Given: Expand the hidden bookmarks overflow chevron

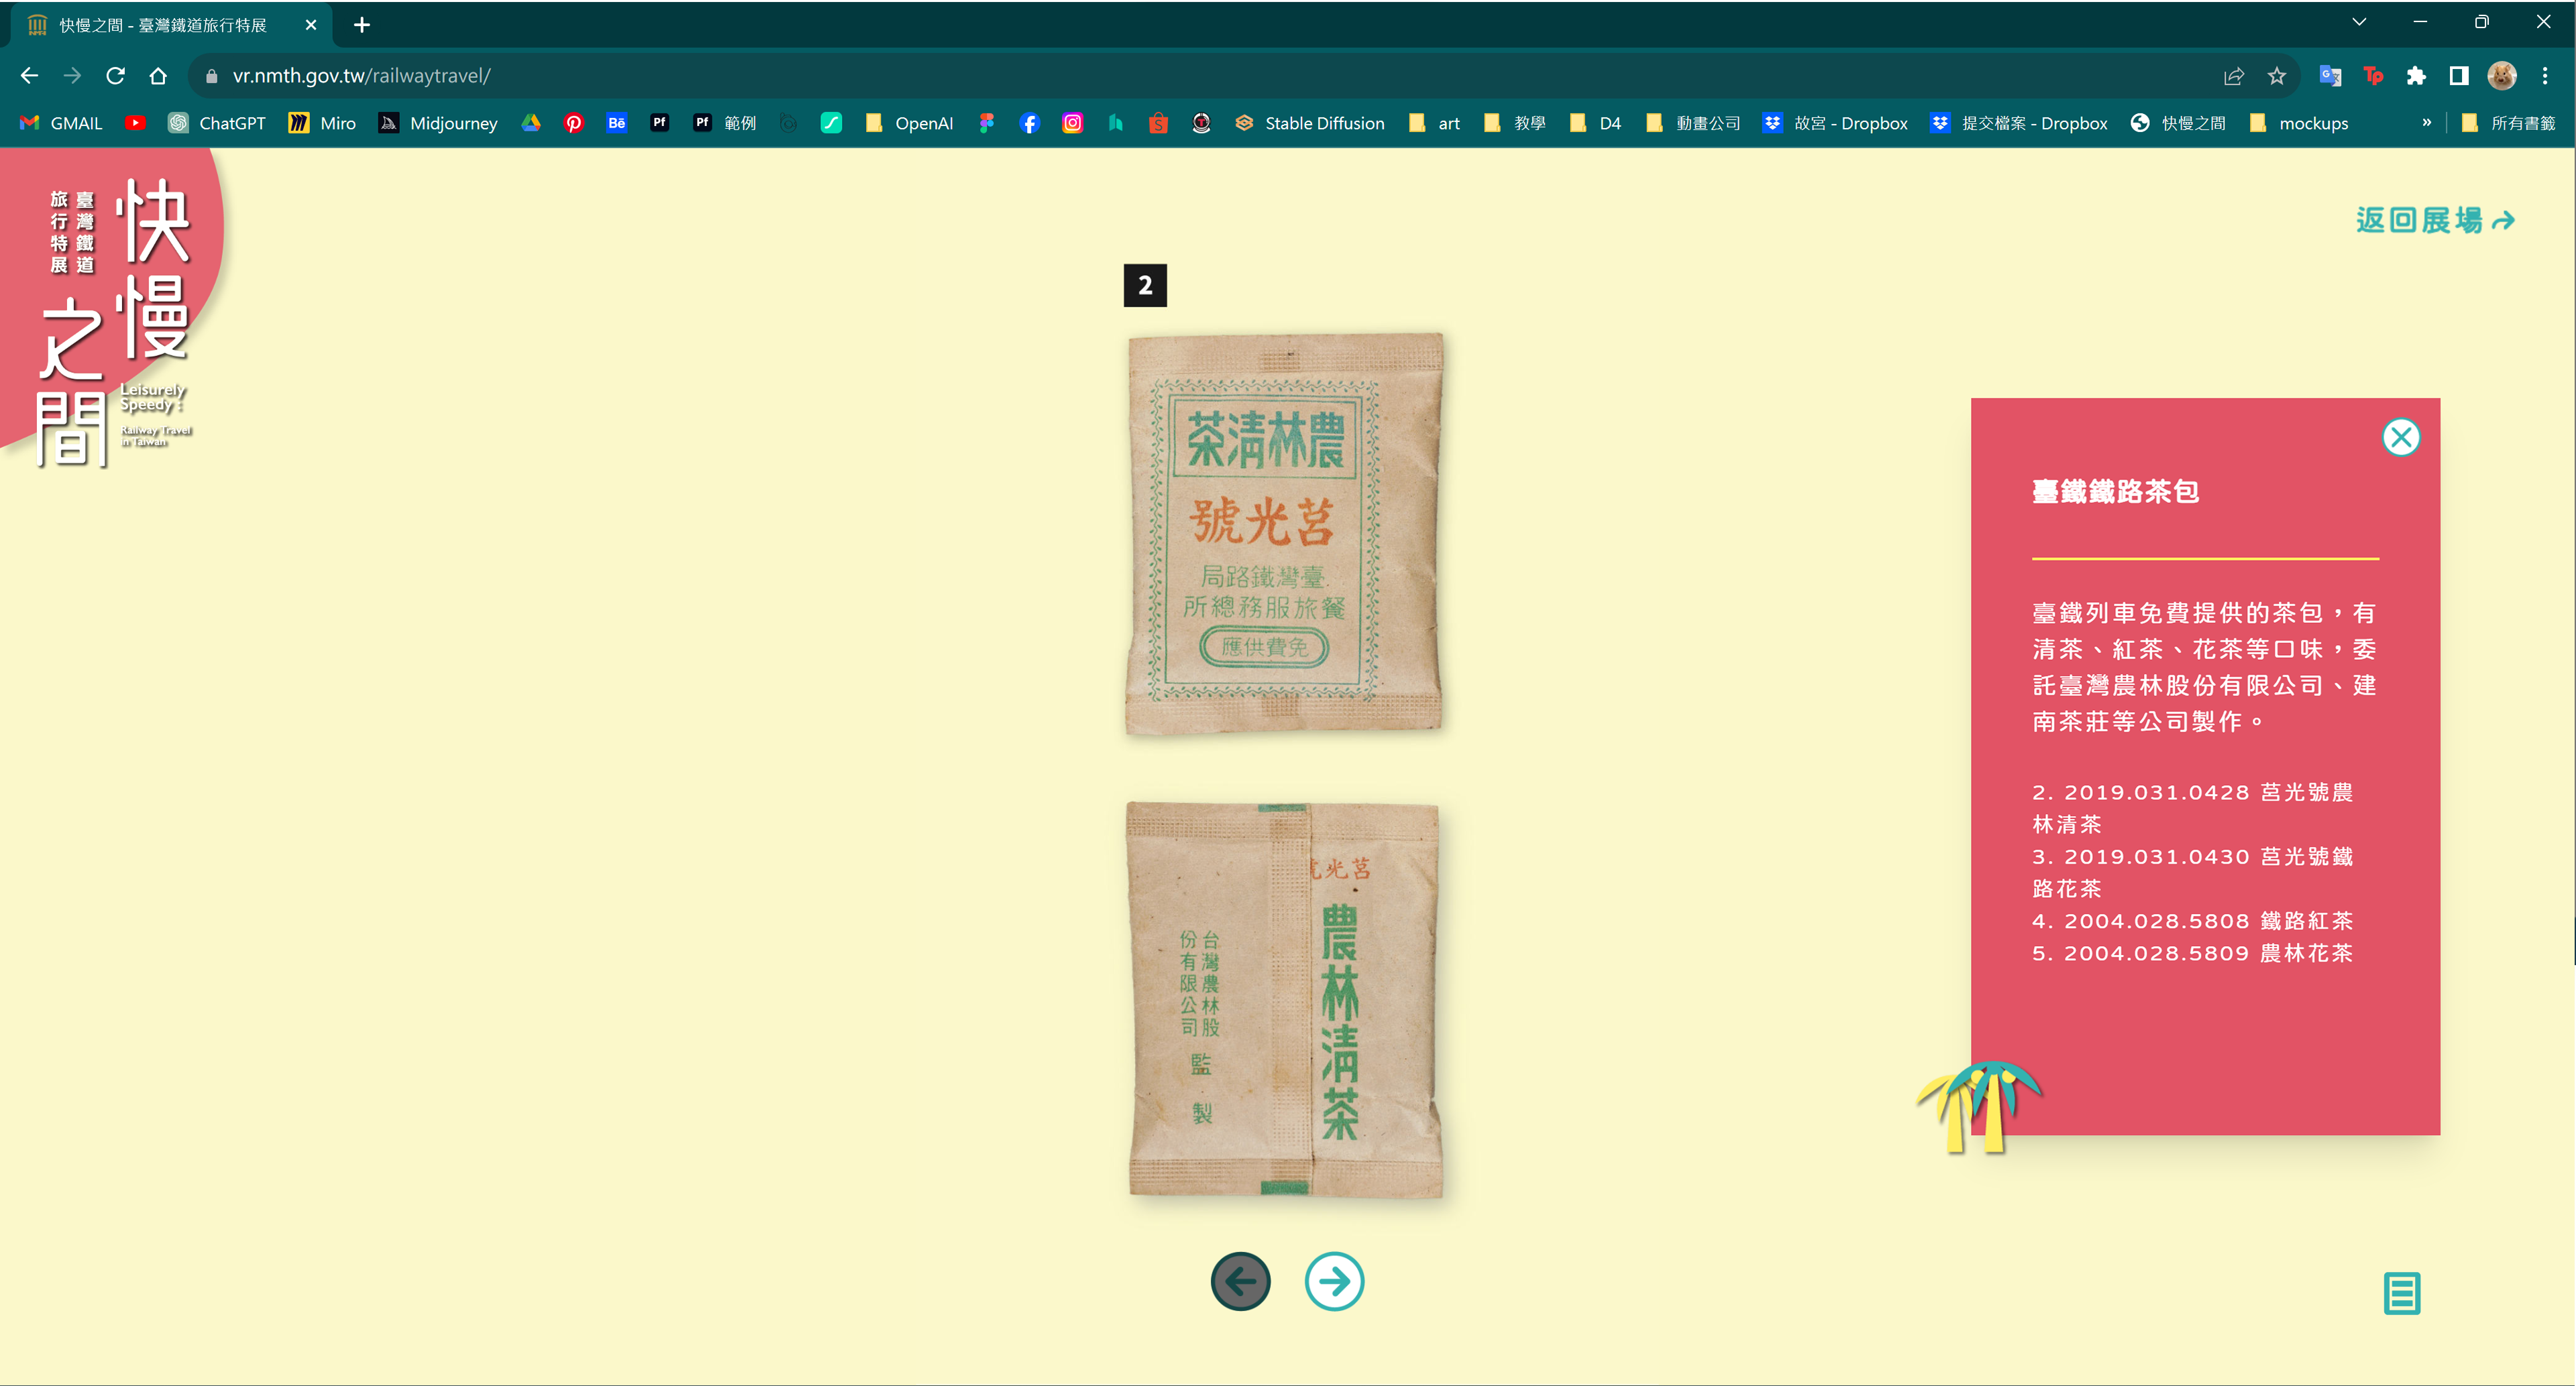Looking at the screenshot, I should click(x=2426, y=123).
